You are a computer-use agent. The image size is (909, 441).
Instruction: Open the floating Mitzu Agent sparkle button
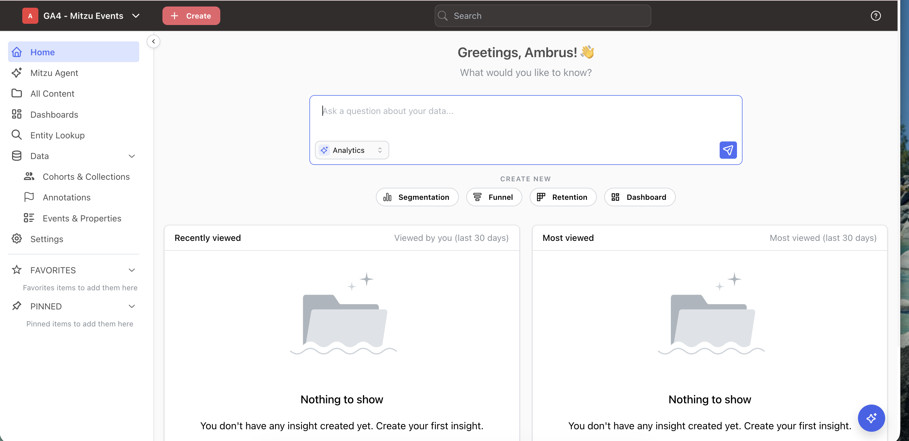tap(871, 418)
